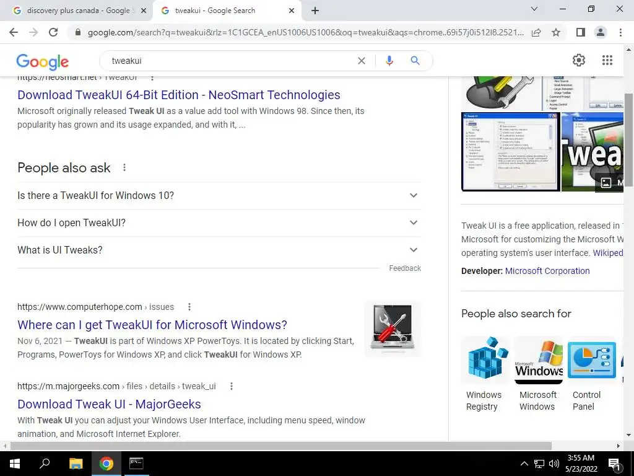Show hidden system tray icons
Viewport: 634px width, 476px height.
[524, 464]
